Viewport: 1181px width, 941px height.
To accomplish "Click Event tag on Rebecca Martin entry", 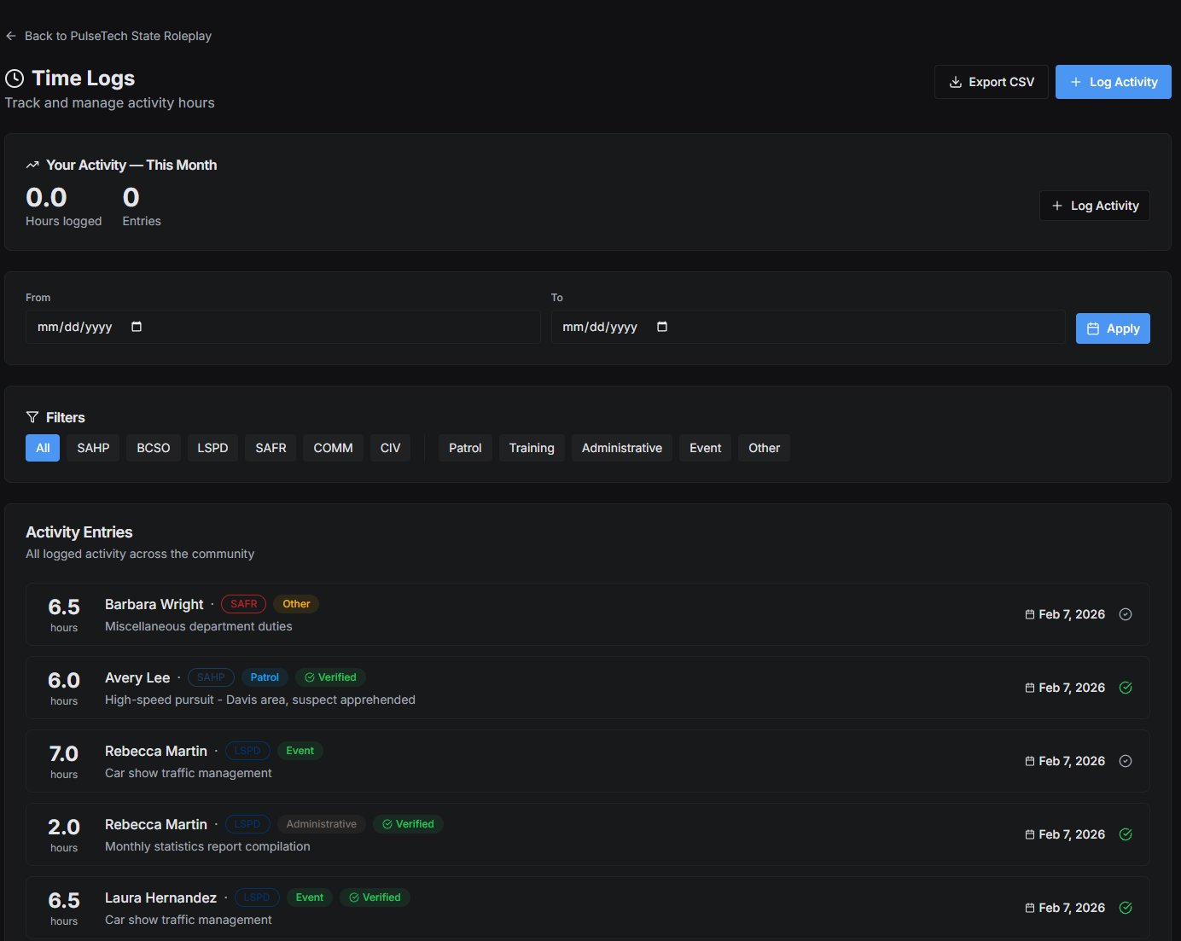I will 300,751.
